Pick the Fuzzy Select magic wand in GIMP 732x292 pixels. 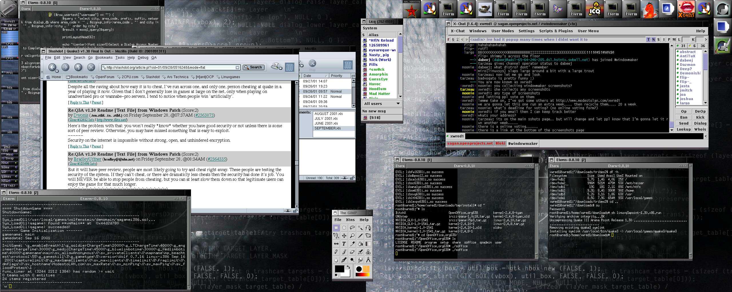[360, 228]
